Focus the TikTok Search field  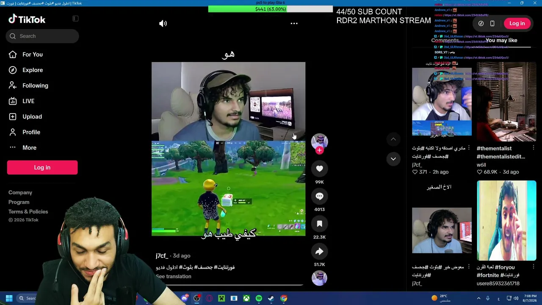[42, 36]
